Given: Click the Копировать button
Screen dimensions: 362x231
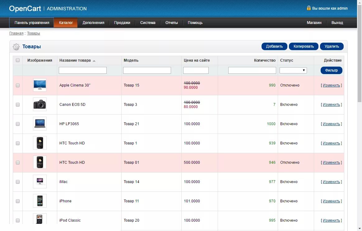Looking at the screenshot, I should tap(304, 46).
